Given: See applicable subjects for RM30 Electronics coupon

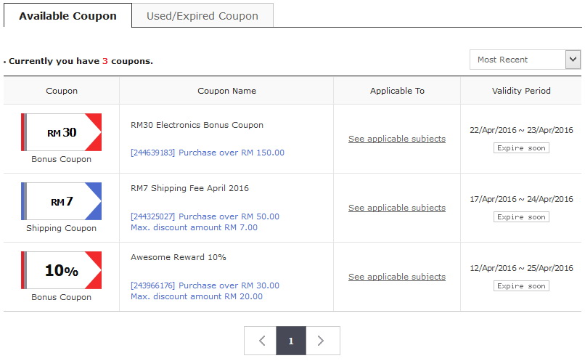Looking at the screenshot, I should [397, 139].
